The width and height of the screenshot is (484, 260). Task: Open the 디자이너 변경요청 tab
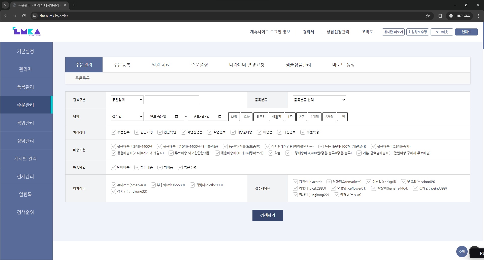[247, 65]
